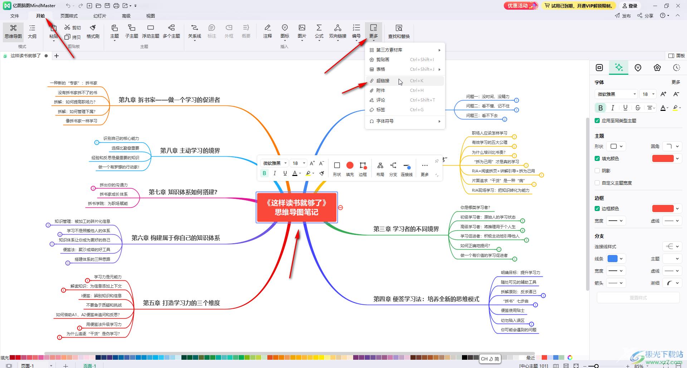Open the slideshow (幻灯片) ribbon tab
The image size is (687, 368).
point(99,16)
